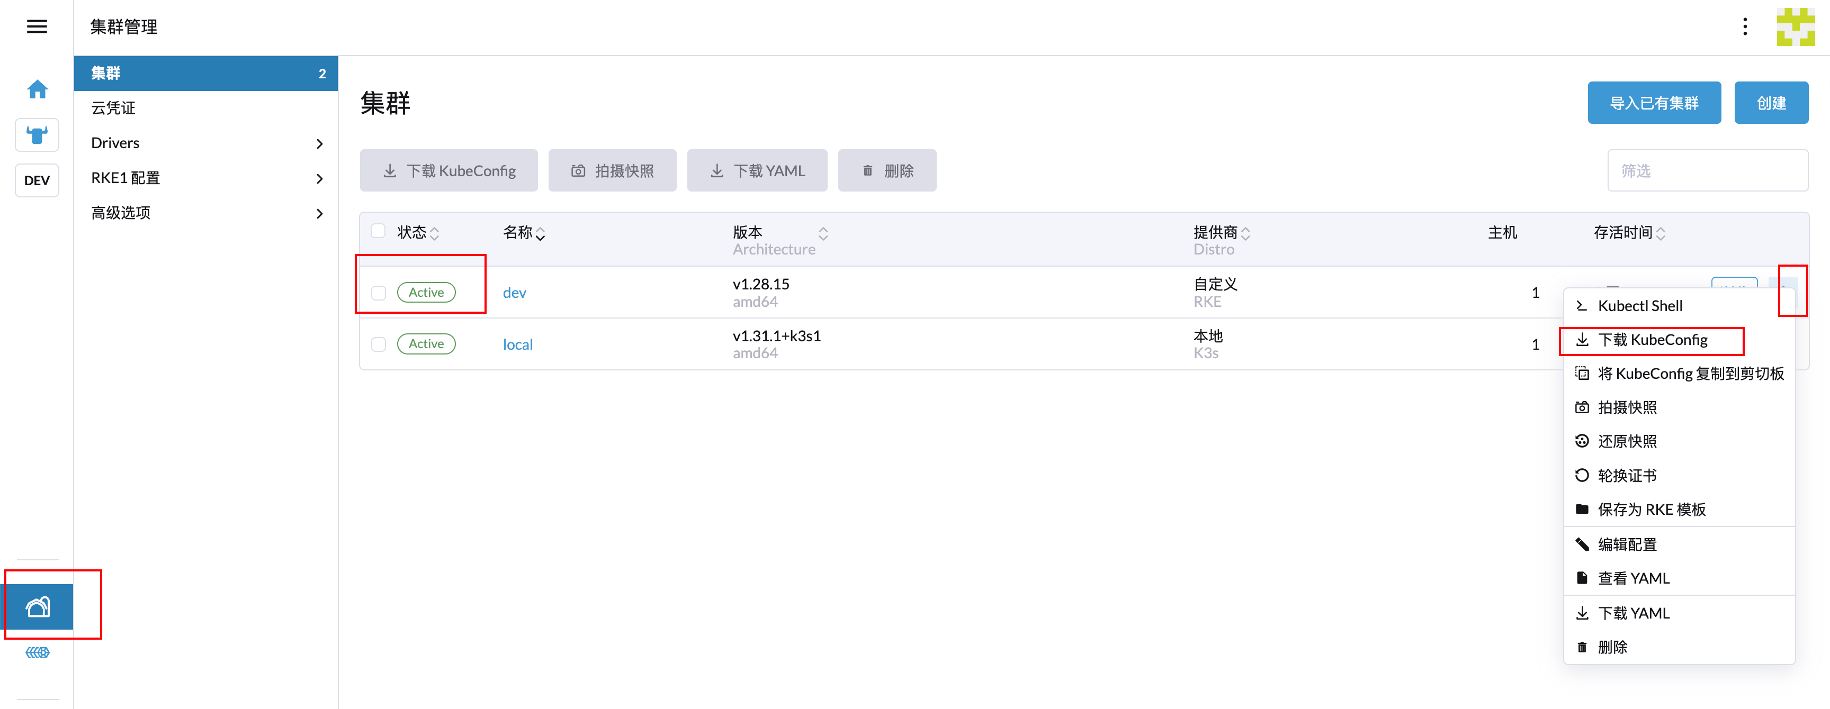Viewport: 1830px width, 709px height.
Task: Open the Rancher local cluster cow icon
Action: point(37,135)
